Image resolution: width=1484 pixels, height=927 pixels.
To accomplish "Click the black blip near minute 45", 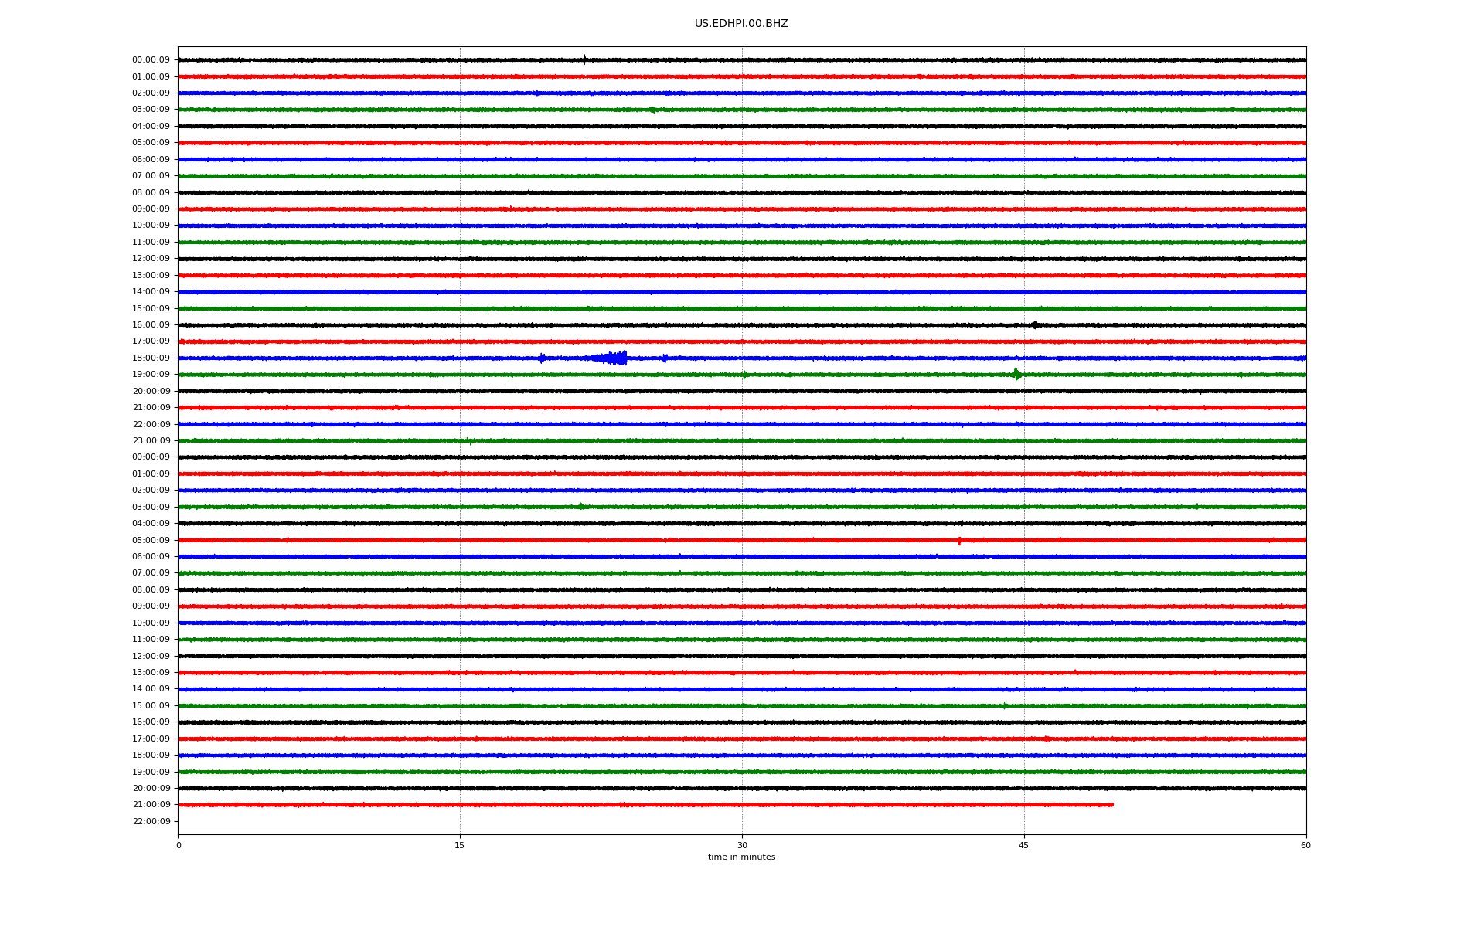I will point(1035,325).
